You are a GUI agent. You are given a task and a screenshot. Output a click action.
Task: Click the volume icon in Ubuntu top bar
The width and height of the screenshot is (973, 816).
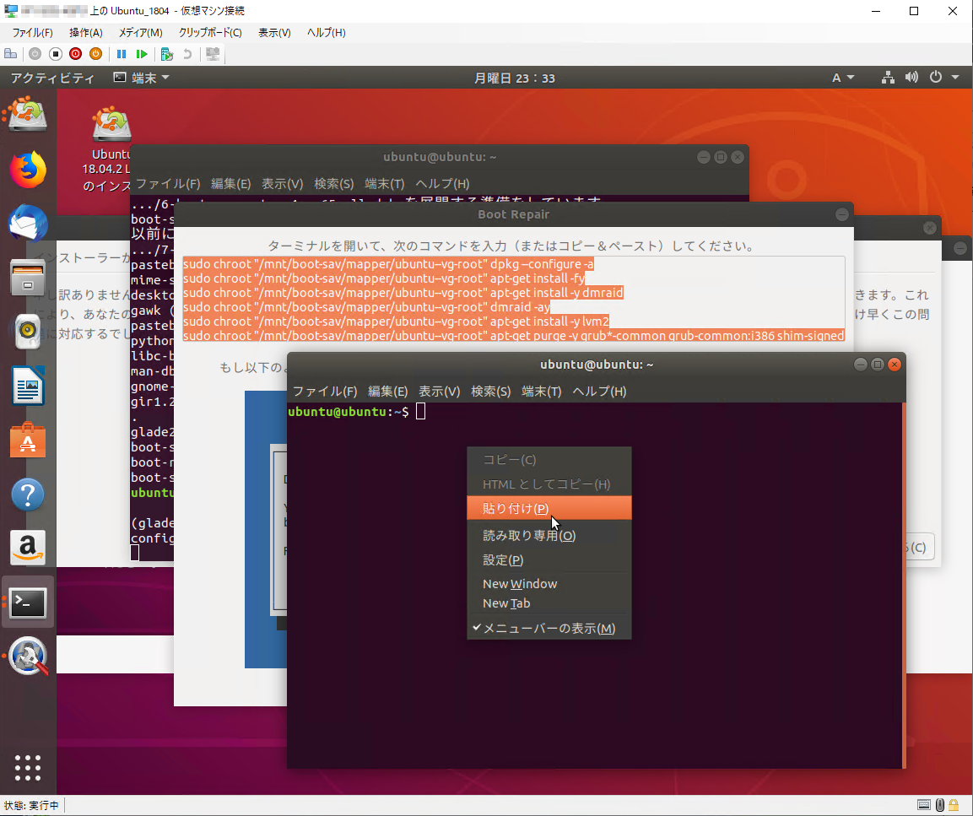[x=911, y=78]
